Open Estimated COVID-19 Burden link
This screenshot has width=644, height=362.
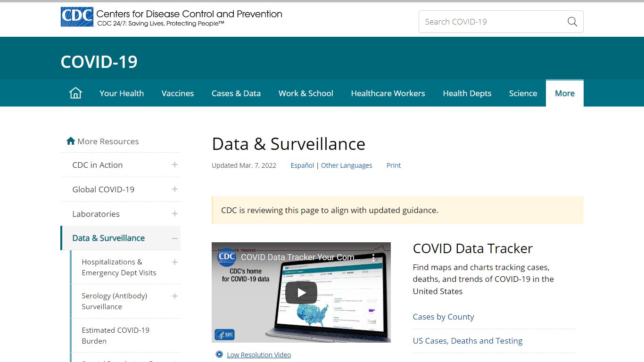(116, 336)
